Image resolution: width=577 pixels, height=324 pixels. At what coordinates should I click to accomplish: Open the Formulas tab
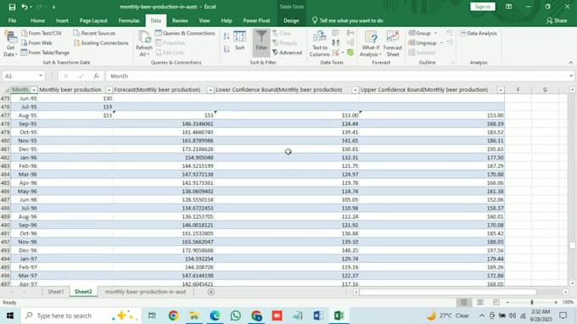tap(129, 20)
